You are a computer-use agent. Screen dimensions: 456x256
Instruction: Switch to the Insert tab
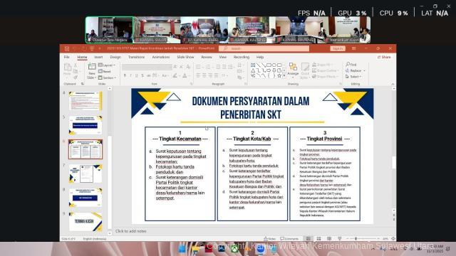point(98,57)
